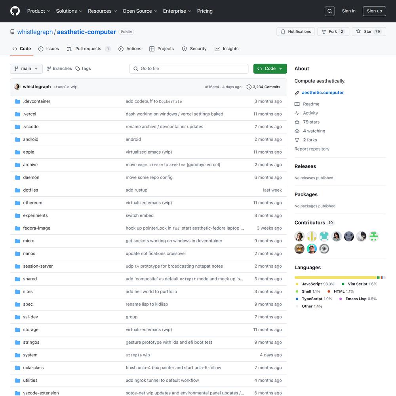Open the teal shirt contributor avatar
This screenshot has height=396, width=396.
click(x=324, y=236)
